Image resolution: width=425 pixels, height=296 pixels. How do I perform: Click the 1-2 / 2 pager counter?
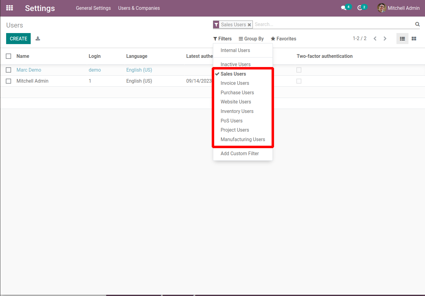[x=360, y=38]
